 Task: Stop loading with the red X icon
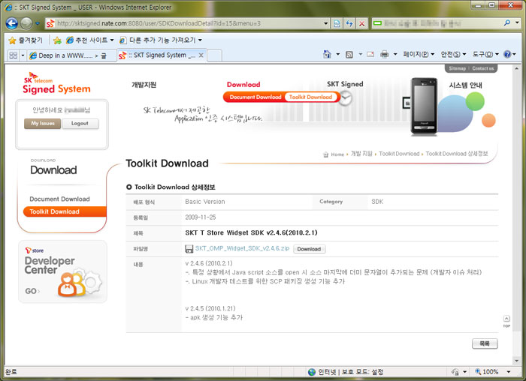point(361,23)
